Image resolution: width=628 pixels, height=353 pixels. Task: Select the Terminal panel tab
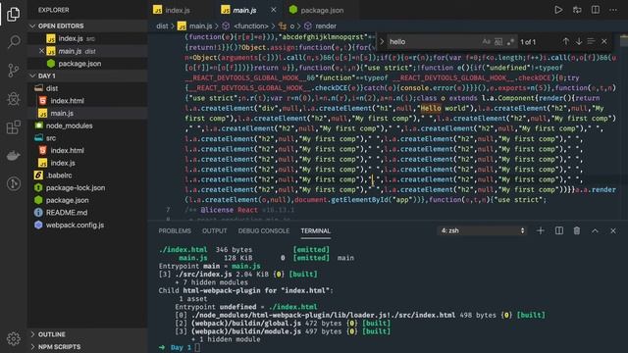tap(316, 231)
